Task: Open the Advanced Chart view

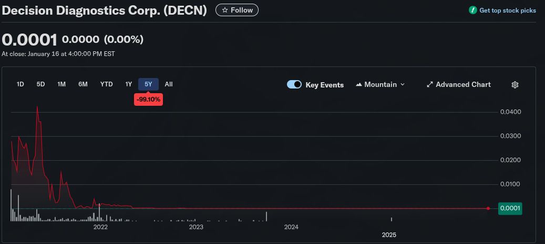Action: pyautogui.click(x=463, y=84)
